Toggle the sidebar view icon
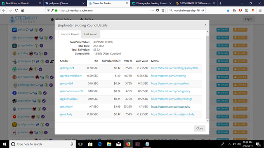 [247, 10]
